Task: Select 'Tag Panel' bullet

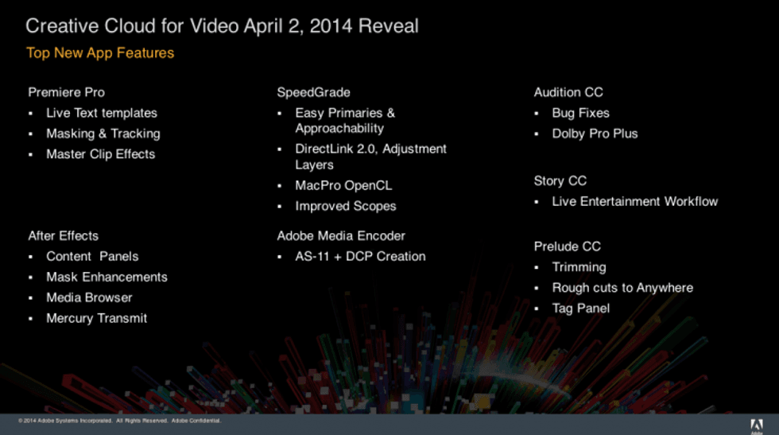Action: (x=581, y=309)
